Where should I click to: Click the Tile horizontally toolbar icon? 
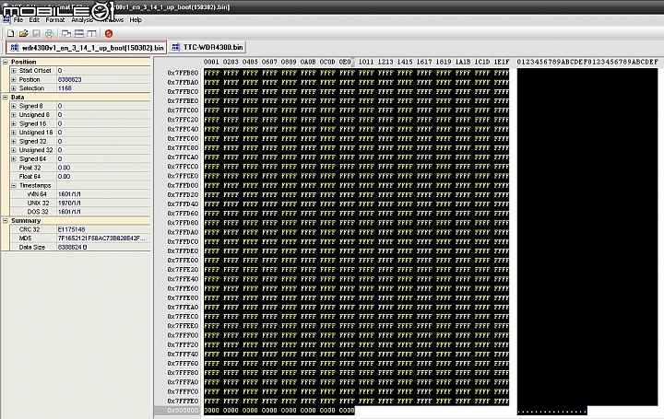(x=78, y=33)
